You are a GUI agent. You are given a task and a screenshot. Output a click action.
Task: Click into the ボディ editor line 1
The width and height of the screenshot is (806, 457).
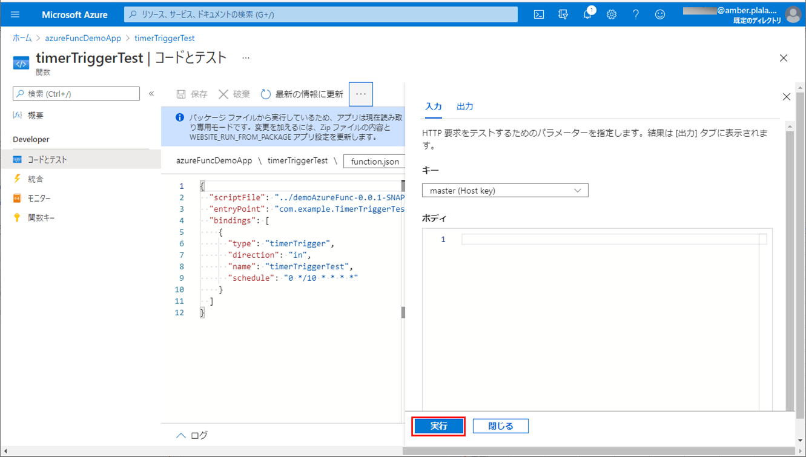[x=614, y=240]
